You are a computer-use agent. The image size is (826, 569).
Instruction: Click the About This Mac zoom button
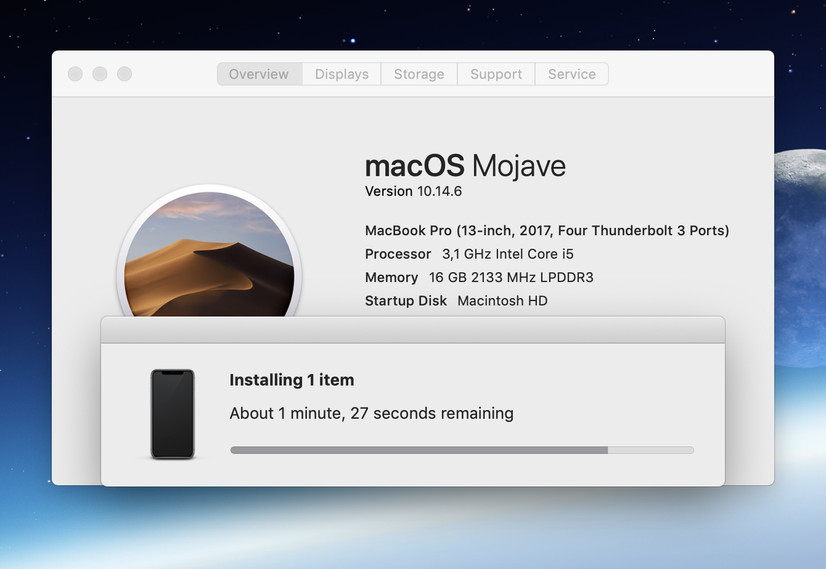pyautogui.click(x=125, y=74)
